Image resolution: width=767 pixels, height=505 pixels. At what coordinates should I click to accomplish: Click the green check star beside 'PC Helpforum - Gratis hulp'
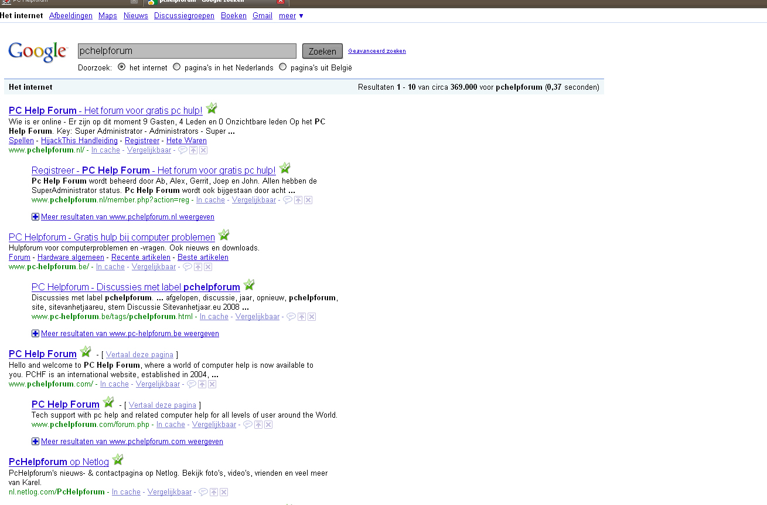point(224,235)
